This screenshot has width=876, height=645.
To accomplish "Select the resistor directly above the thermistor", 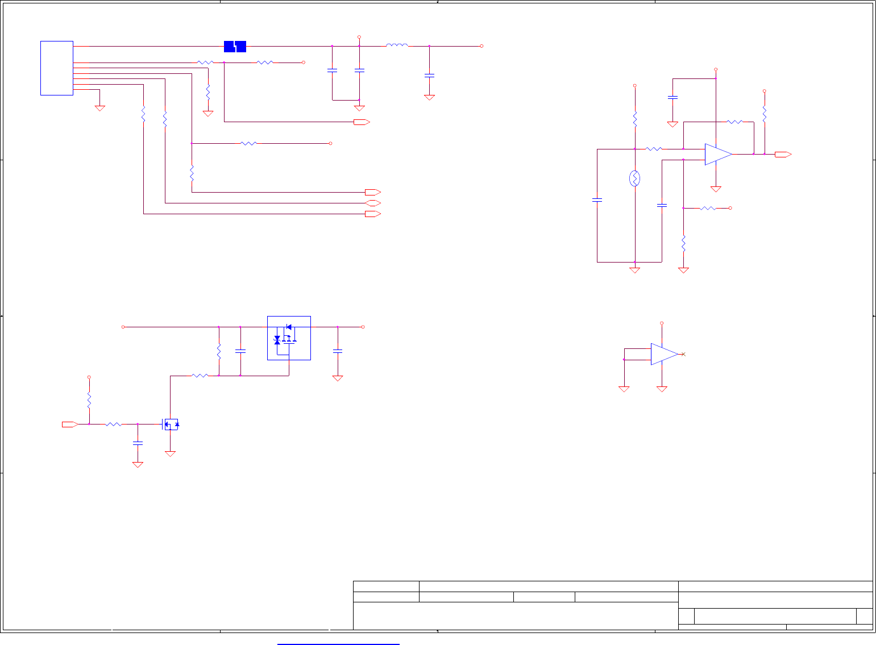I will click(x=635, y=119).
